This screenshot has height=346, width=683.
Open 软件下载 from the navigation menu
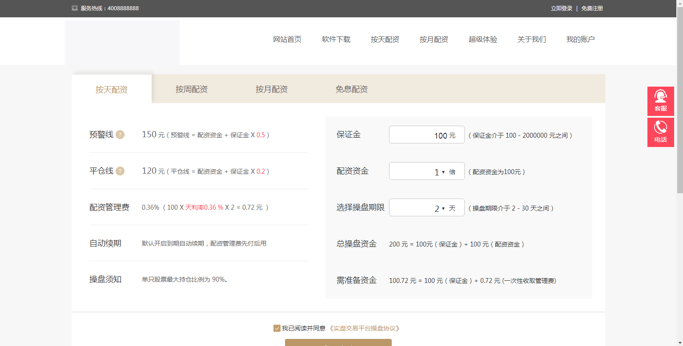click(x=336, y=39)
